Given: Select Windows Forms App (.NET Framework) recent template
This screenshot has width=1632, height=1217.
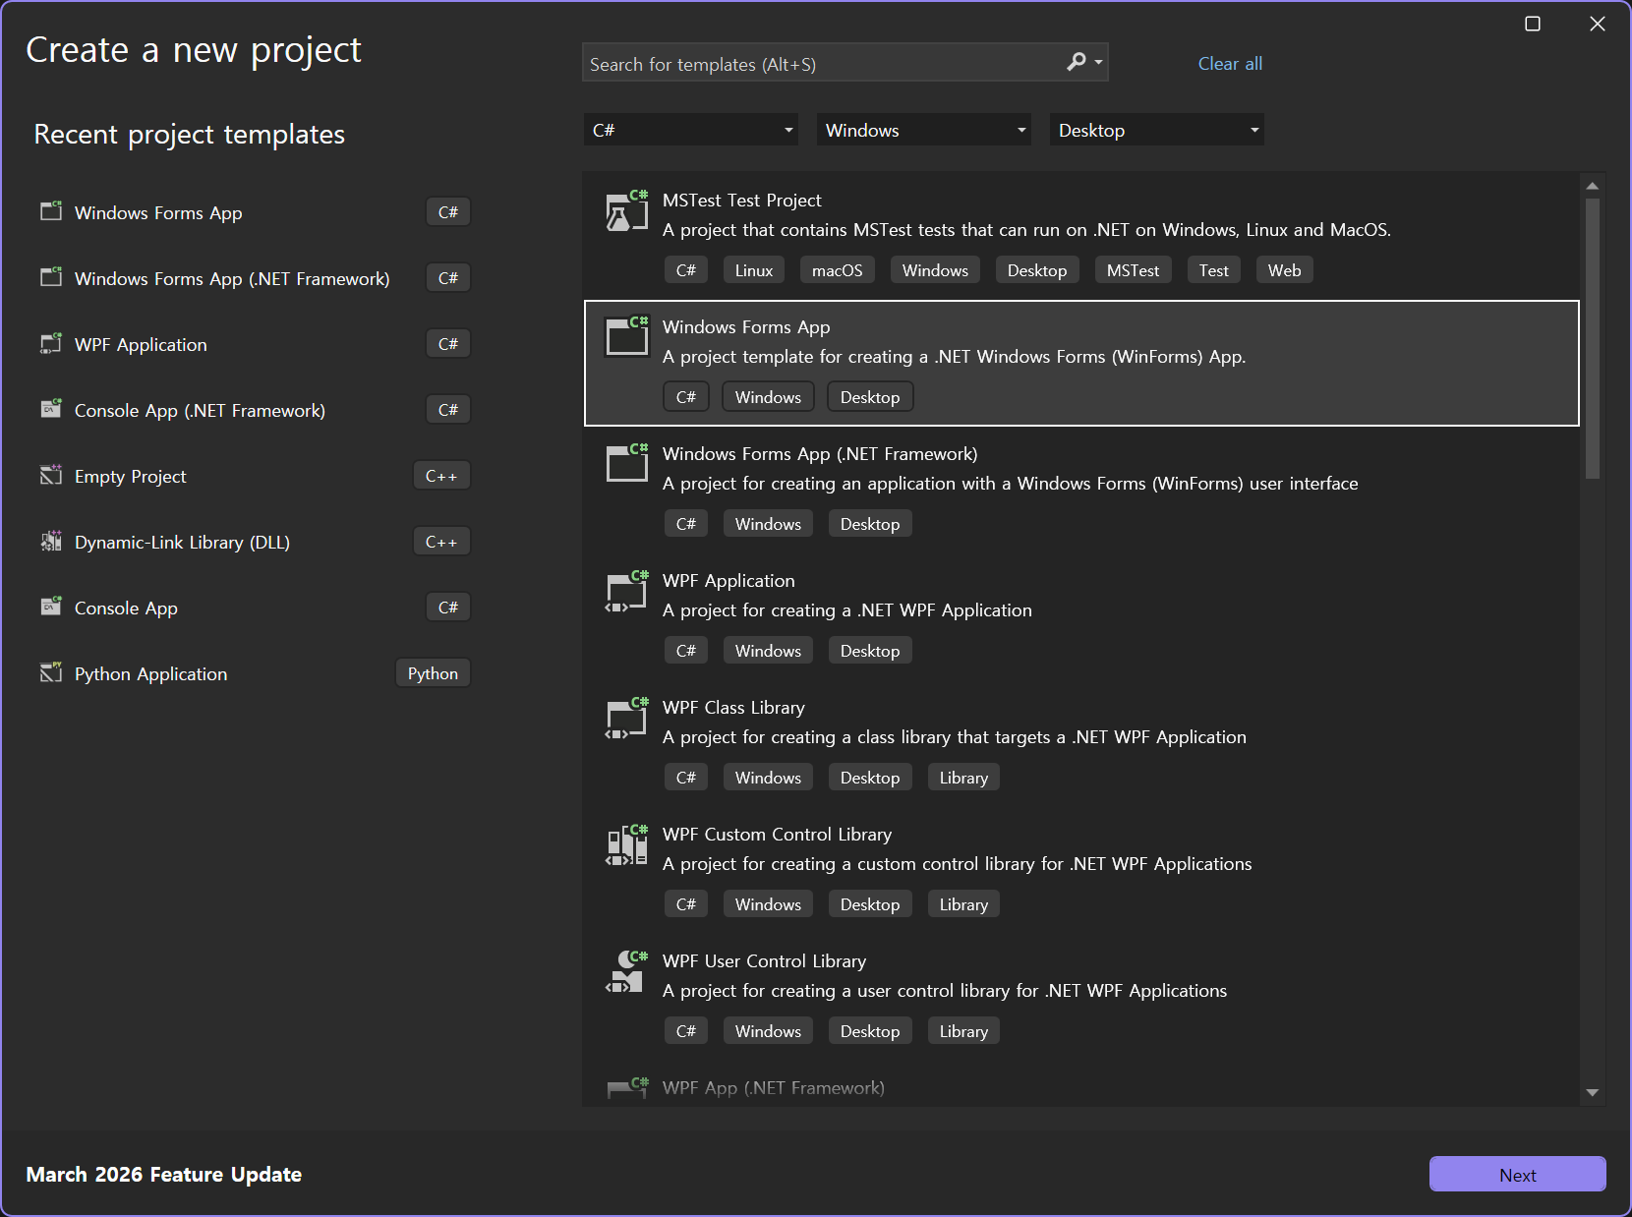Looking at the screenshot, I should pos(254,278).
